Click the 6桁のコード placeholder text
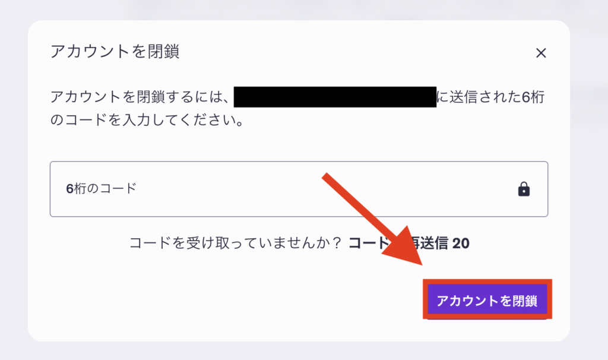Screen dimensions: 608x360 101,190
